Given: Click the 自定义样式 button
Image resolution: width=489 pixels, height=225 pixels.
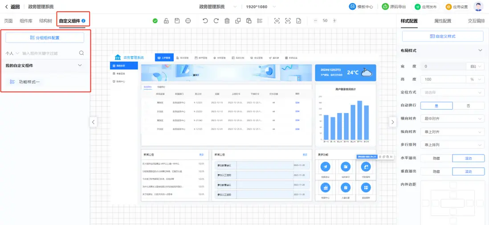Looking at the screenshot, I should click(x=443, y=36).
